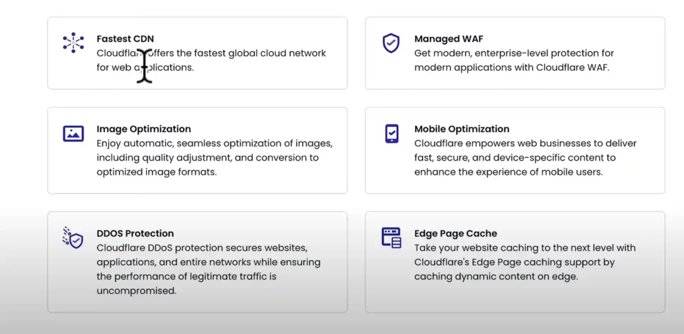Select the DDOS Protection shield icon
The image size is (684, 334).
(x=73, y=238)
